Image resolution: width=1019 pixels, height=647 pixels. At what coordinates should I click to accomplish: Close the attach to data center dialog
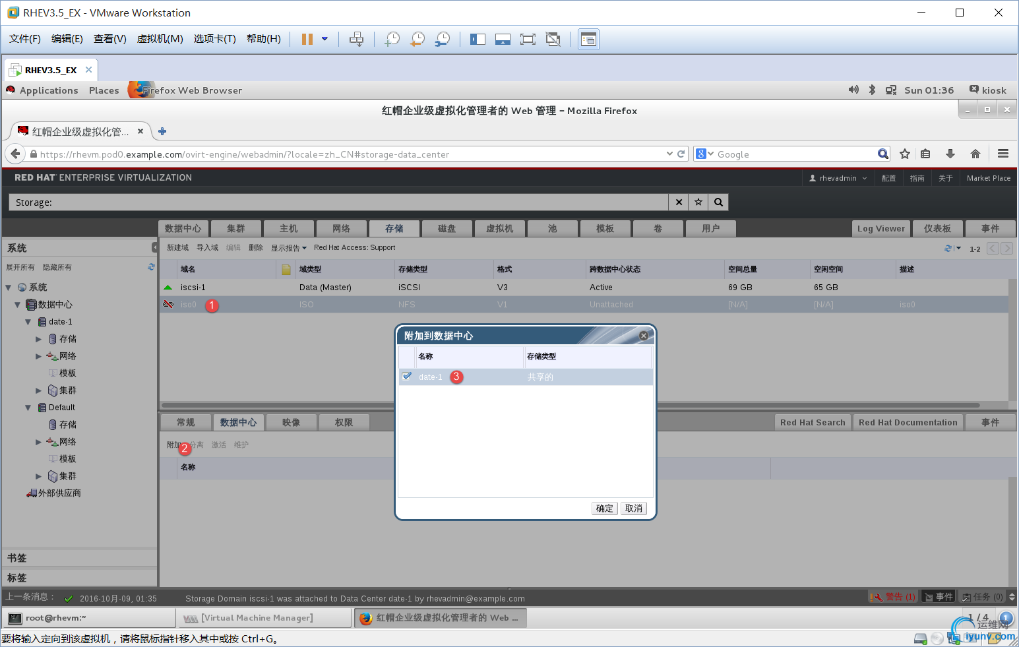point(644,336)
